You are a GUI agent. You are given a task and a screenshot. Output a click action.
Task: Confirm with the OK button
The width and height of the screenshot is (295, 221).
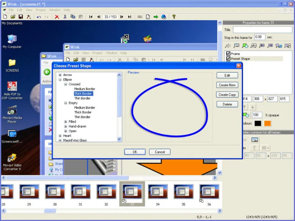135,152
